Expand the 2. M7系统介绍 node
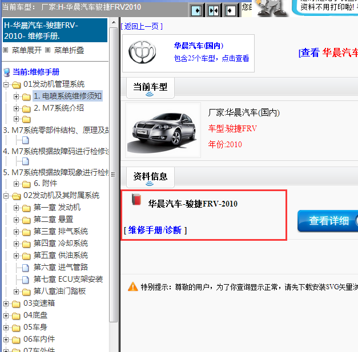Screen dimensions: 358x352 pos(16,108)
